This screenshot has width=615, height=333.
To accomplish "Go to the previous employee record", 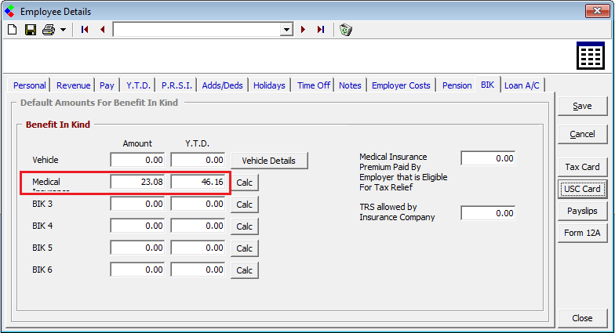I will click(x=102, y=30).
